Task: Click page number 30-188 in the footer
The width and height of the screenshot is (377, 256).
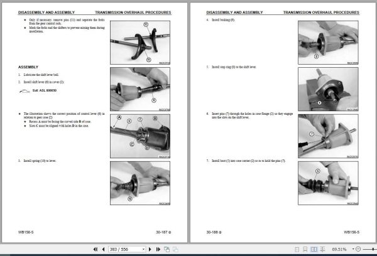Action: [214, 232]
